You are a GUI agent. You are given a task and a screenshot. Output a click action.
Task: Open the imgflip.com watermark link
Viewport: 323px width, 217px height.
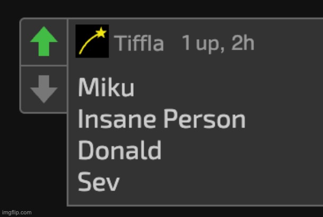(x=16, y=212)
